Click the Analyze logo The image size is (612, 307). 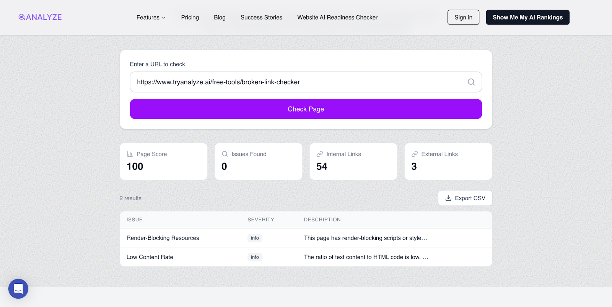(40, 17)
